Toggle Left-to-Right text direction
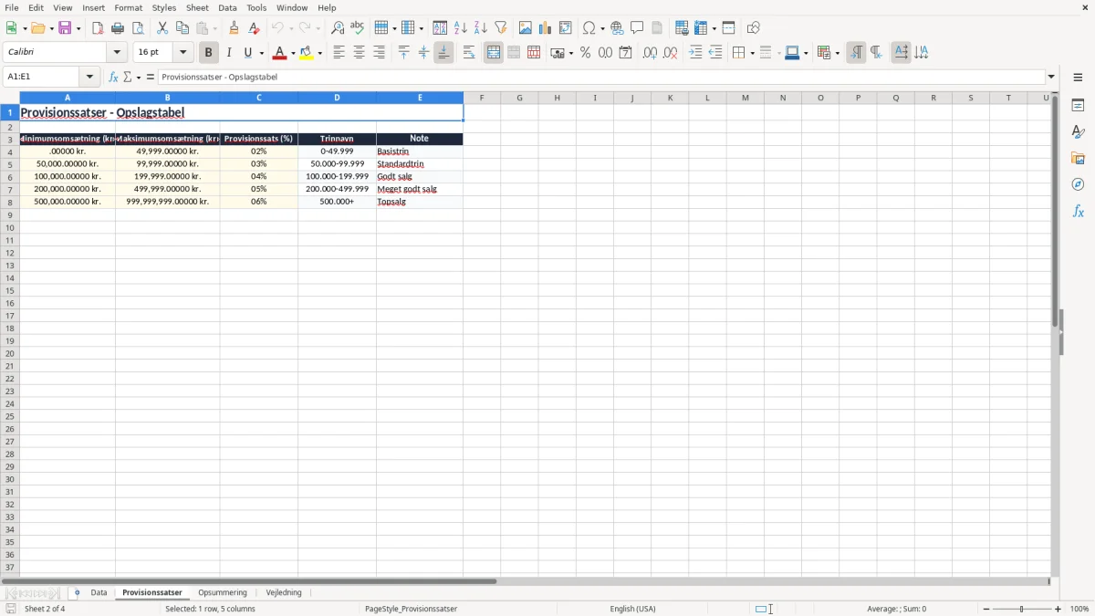 tap(856, 53)
